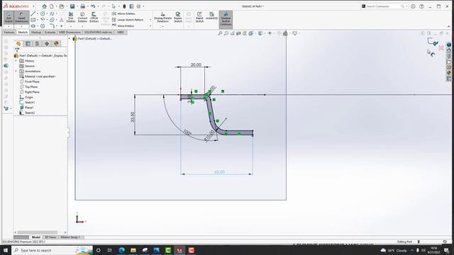This screenshot has height=255, width=454.
Task: Click the Home icon in the top toolbar
Action: tap(44, 6)
